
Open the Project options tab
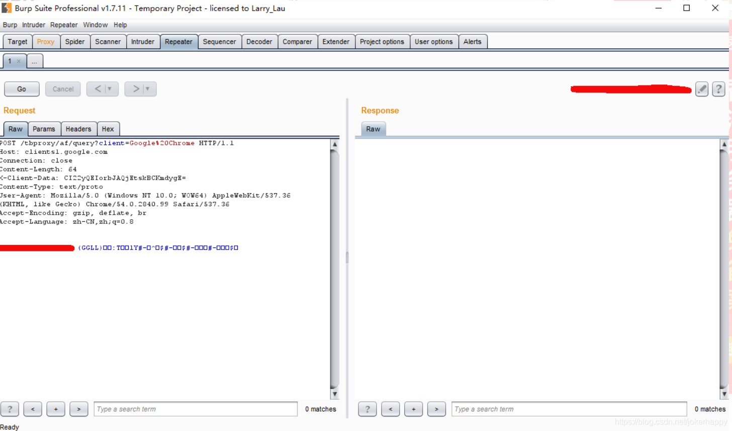[x=382, y=42]
